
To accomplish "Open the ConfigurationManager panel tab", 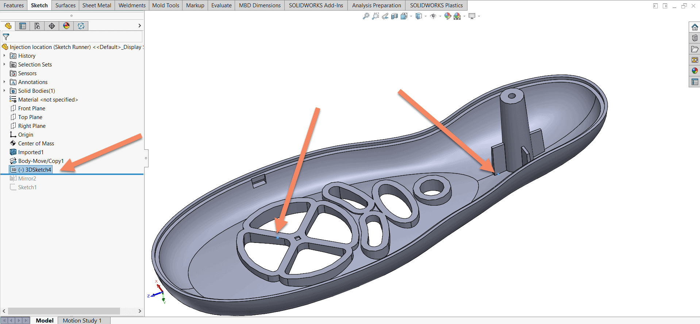I will tap(37, 26).
